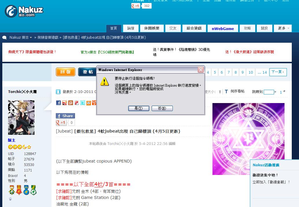Go to the next page with 下一頁
Image resolution: width=299 pixels, height=207 pixels.
point(278,72)
